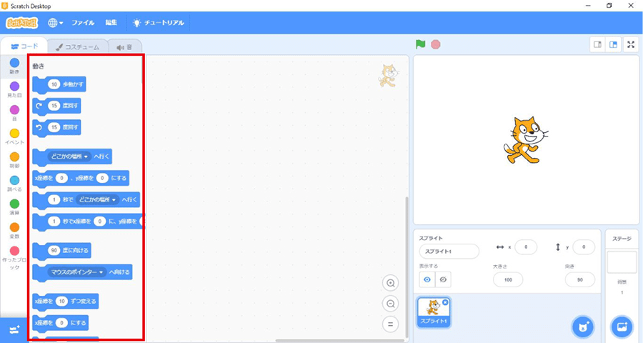
Task: Select the 変数 variables category
Action: click(14, 231)
